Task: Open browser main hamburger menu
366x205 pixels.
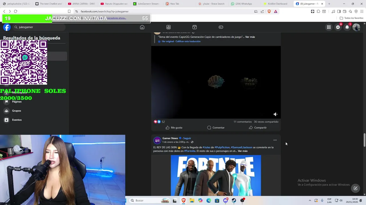Action: [362, 11]
